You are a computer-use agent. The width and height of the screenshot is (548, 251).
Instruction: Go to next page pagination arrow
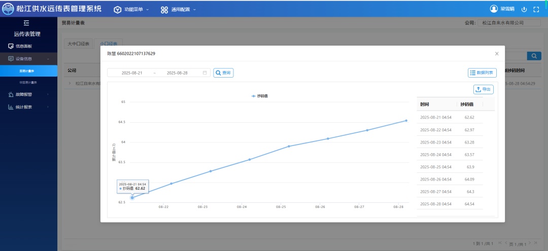click(x=530, y=242)
